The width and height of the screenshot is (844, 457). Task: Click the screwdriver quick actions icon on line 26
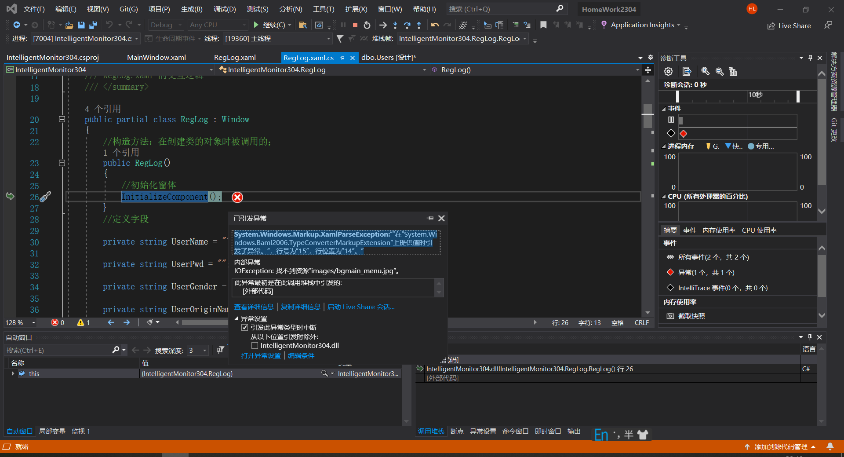pos(45,197)
